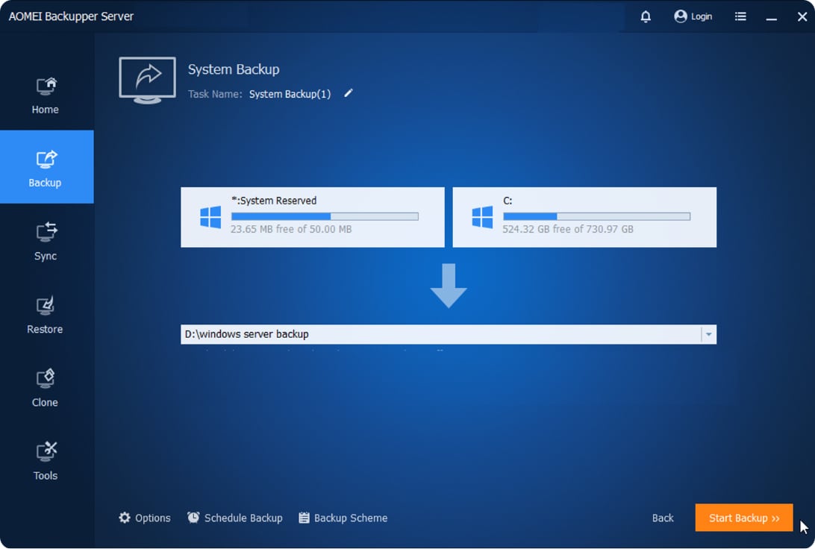Click the System Backup monitor icon
Viewport: 815px width, 549px height.
[147, 81]
